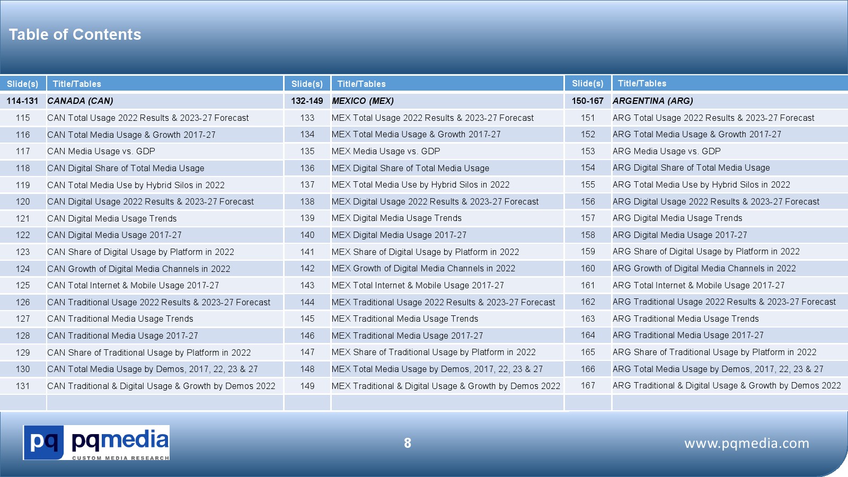Click CAN Total Internet & Mobile Usage 2017-27
This screenshot has width=848, height=477.
tap(132, 285)
